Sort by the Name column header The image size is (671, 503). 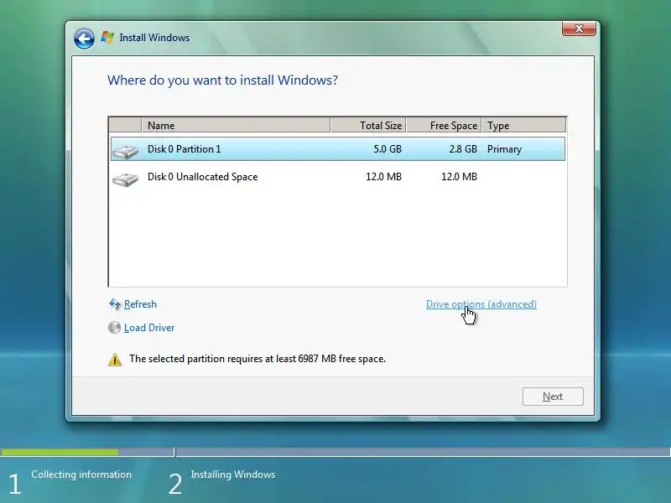(x=236, y=125)
